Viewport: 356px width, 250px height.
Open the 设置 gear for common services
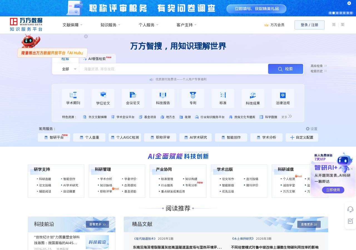[308, 129]
